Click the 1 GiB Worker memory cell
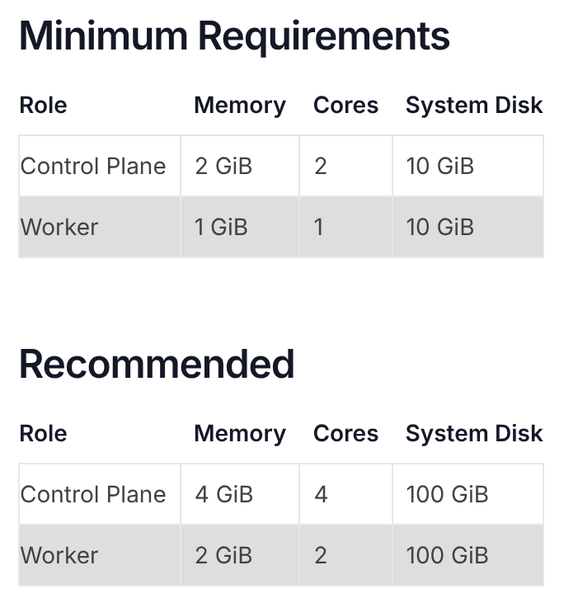578x603 pixels. 221,227
